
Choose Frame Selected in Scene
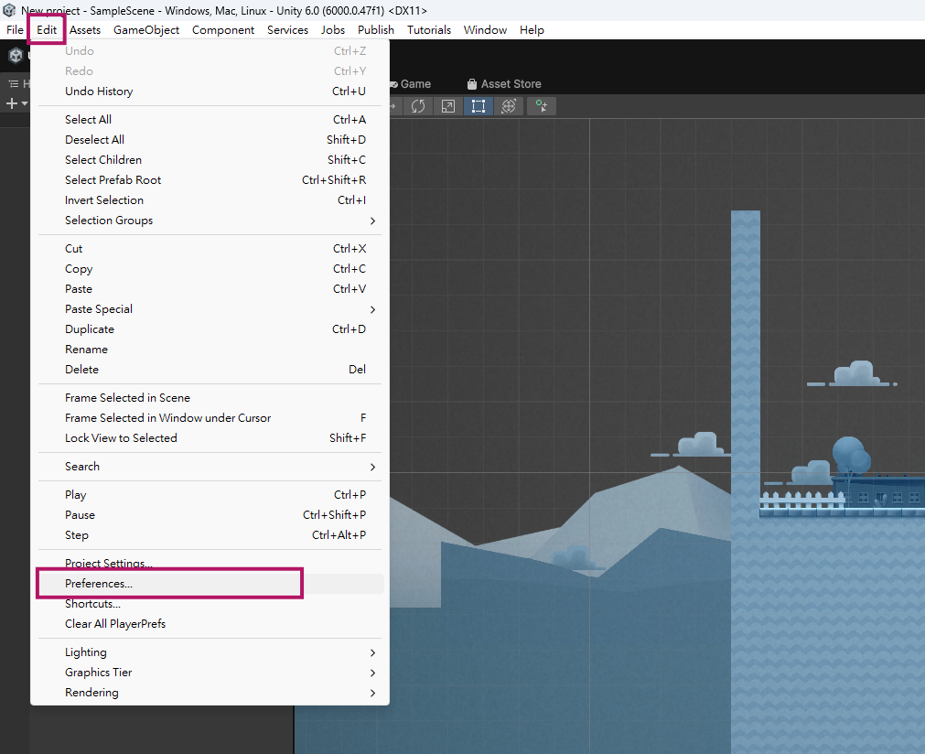pos(127,398)
